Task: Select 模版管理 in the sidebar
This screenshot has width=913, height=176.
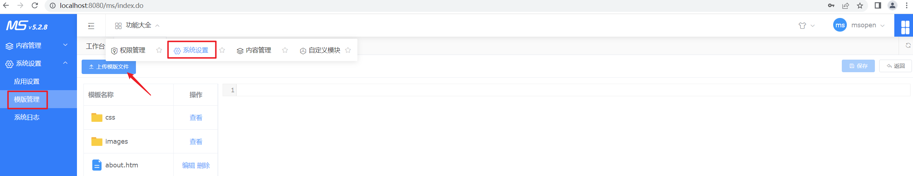Action: (27, 99)
